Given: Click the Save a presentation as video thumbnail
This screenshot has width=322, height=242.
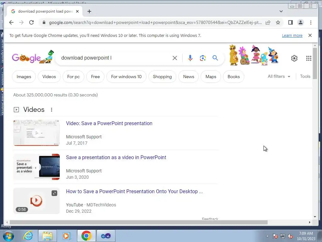Looking at the screenshot, I should [36, 167].
